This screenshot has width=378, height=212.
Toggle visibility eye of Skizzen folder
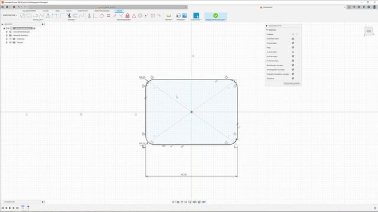coord(11,42)
